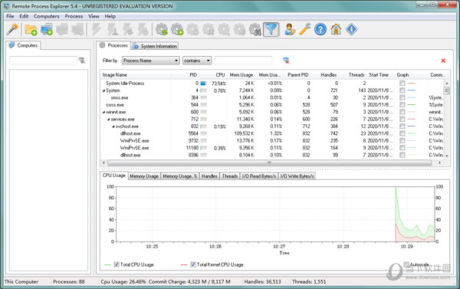Collapse the System tree node
Image resolution: width=460 pixels, height=289 pixels.
[x=103, y=90]
